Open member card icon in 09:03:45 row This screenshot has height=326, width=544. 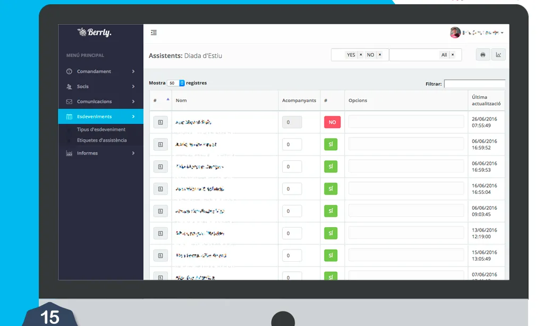point(160,211)
